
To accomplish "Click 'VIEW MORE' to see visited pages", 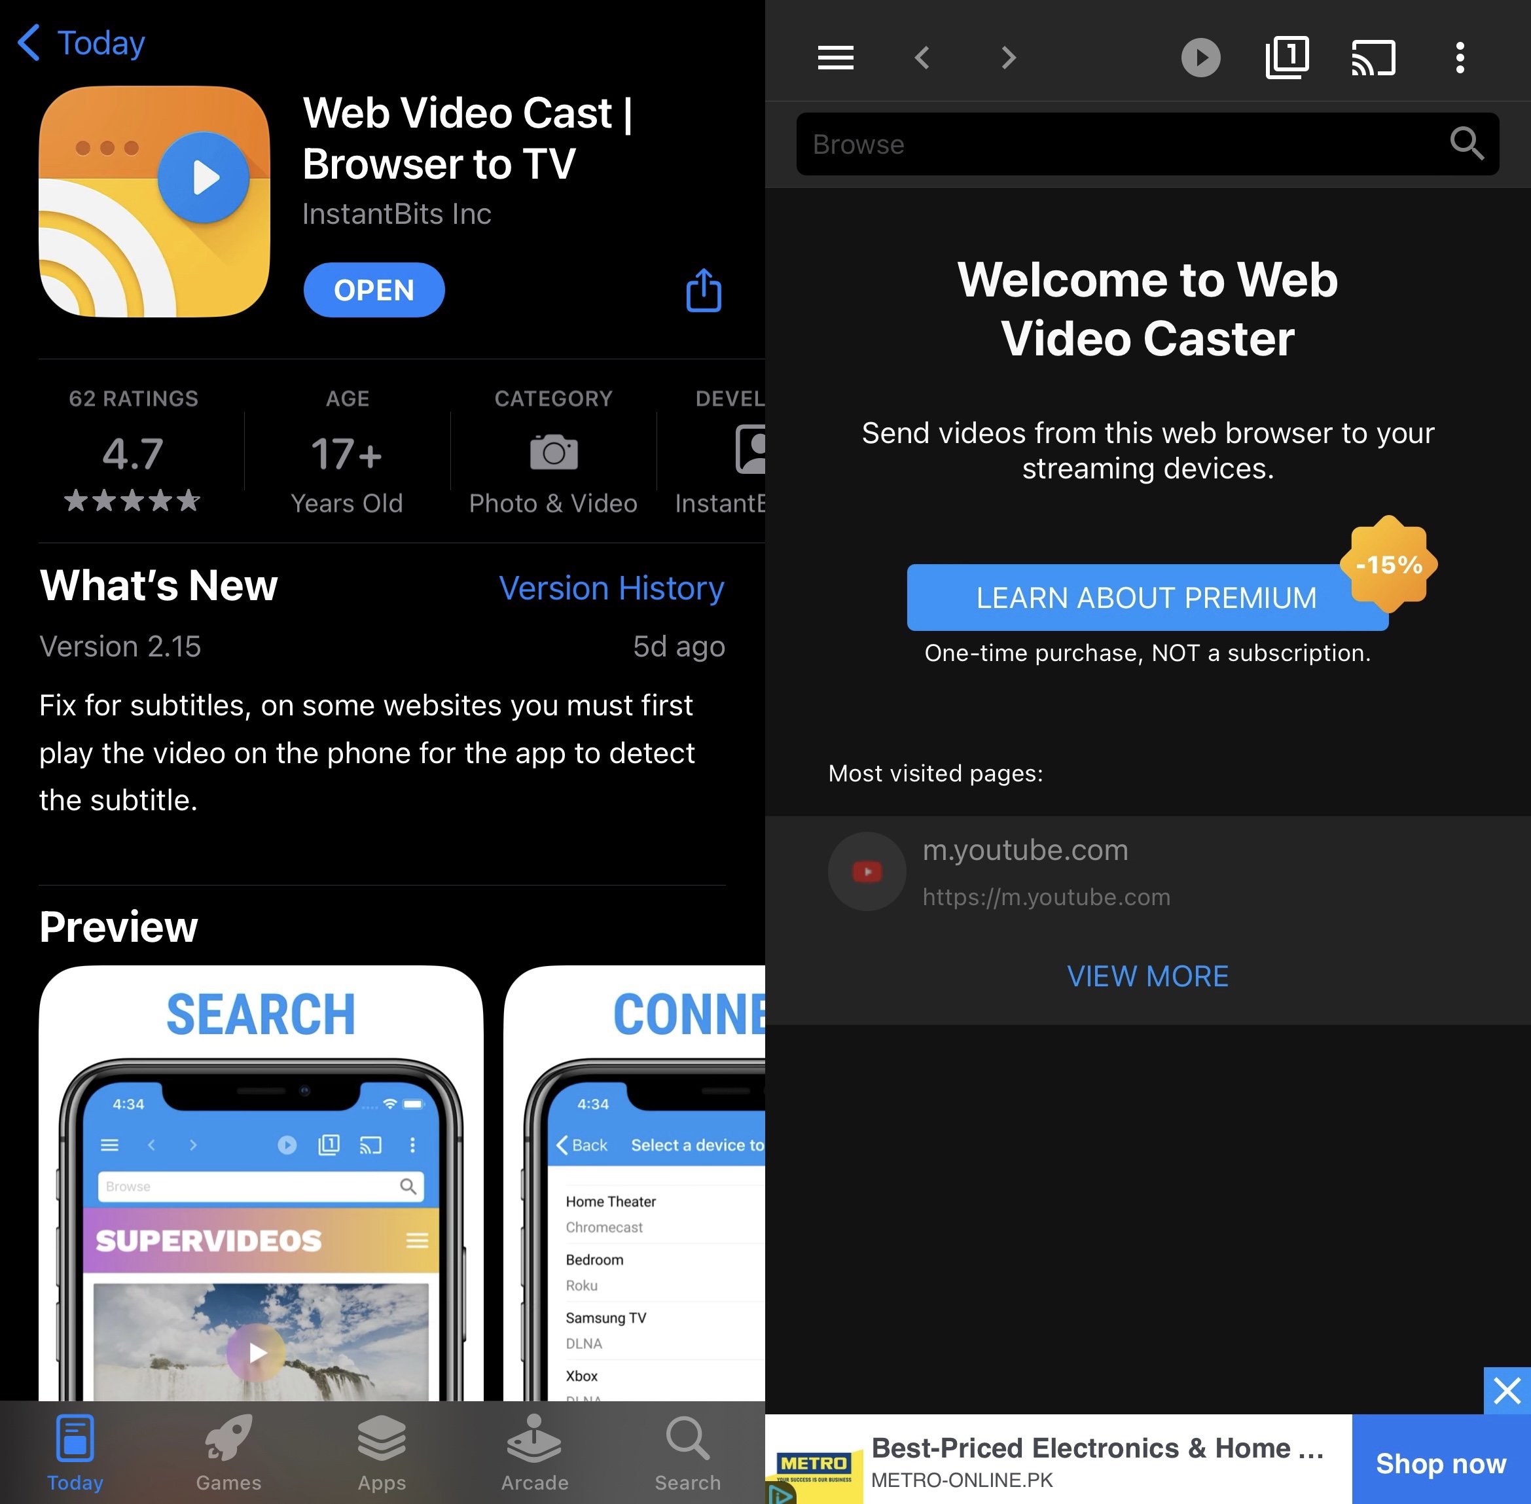I will 1148,976.
